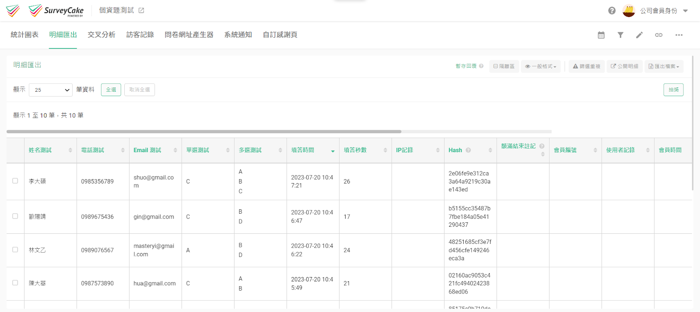Click the help question mark icon
The height and width of the screenshot is (312, 700).
612,10
